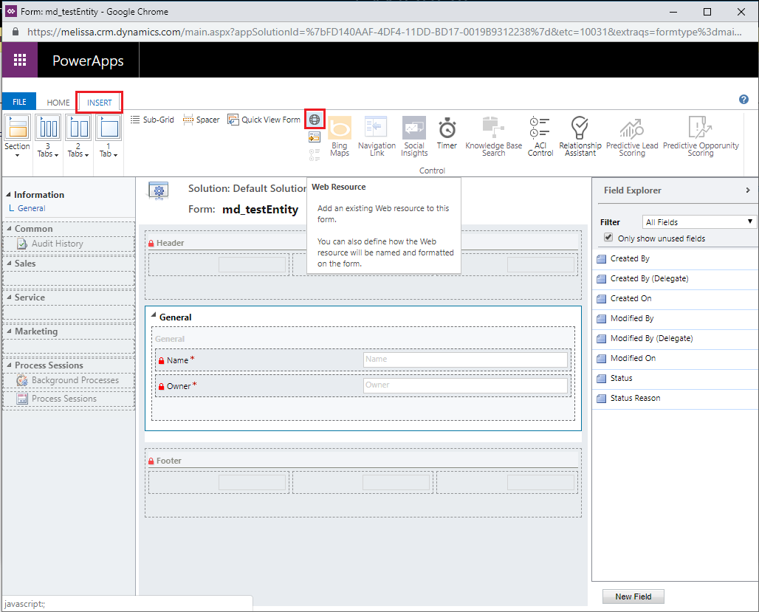Toggle Only show unused fields checkbox
The width and height of the screenshot is (759, 612).
(x=608, y=237)
